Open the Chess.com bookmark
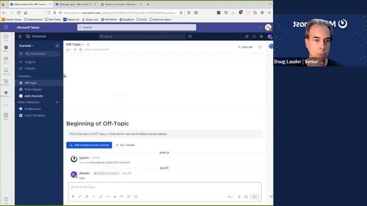Viewport: 367px width, 206px height. pyautogui.click(x=90, y=19)
